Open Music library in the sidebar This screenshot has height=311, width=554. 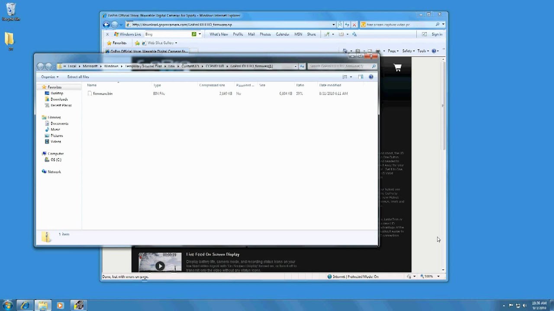(x=55, y=130)
